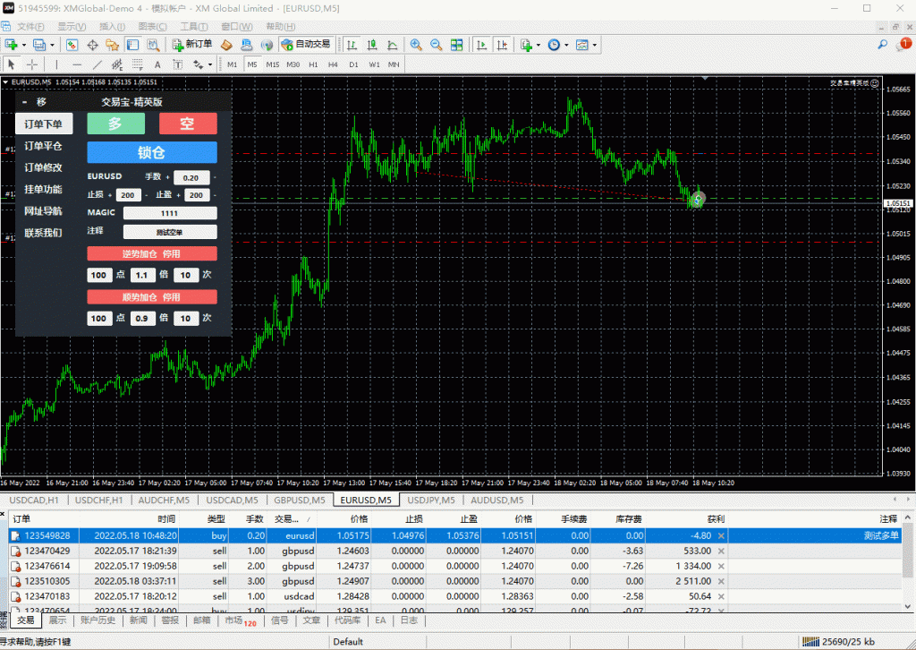
Task: Select the trendline drawing tool
Action: click(x=98, y=64)
